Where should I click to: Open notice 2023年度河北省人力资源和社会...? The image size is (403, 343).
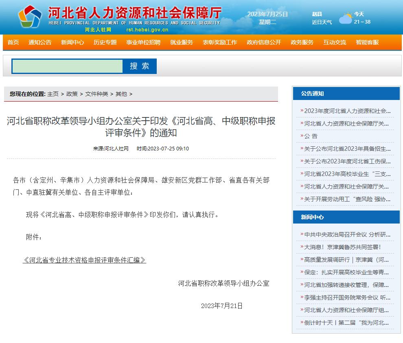click(x=347, y=111)
